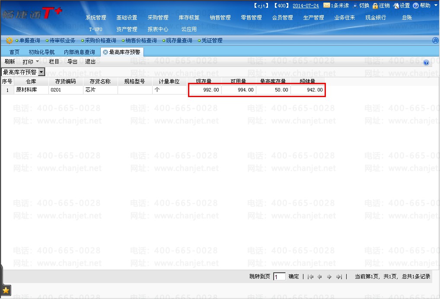Click 仓库 column header
Screen dimensions: 440x299
tap(31, 82)
